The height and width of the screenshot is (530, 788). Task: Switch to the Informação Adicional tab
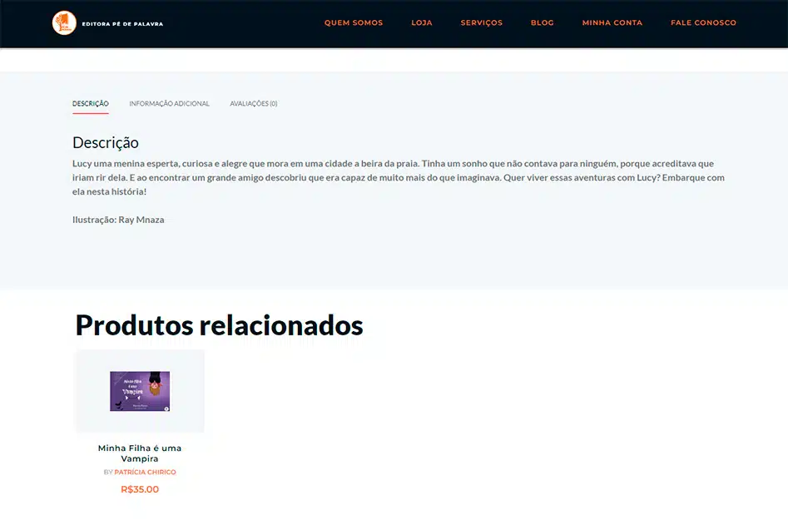(x=170, y=103)
